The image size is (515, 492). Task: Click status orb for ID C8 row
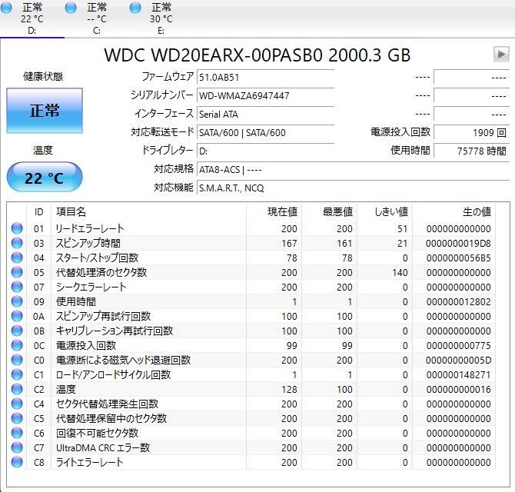click(x=17, y=462)
